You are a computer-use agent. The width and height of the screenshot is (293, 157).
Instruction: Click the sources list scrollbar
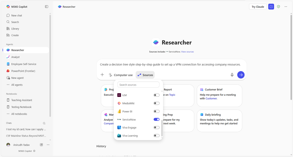pos(162,128)
